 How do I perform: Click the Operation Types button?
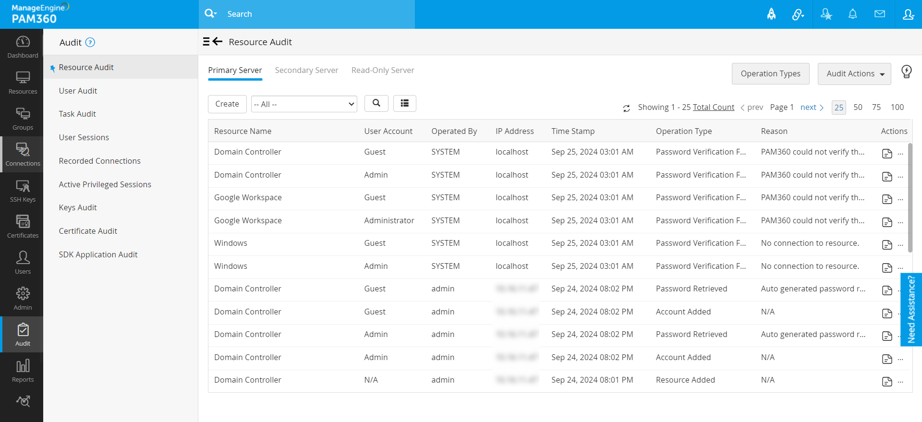(x=770, y=74)
